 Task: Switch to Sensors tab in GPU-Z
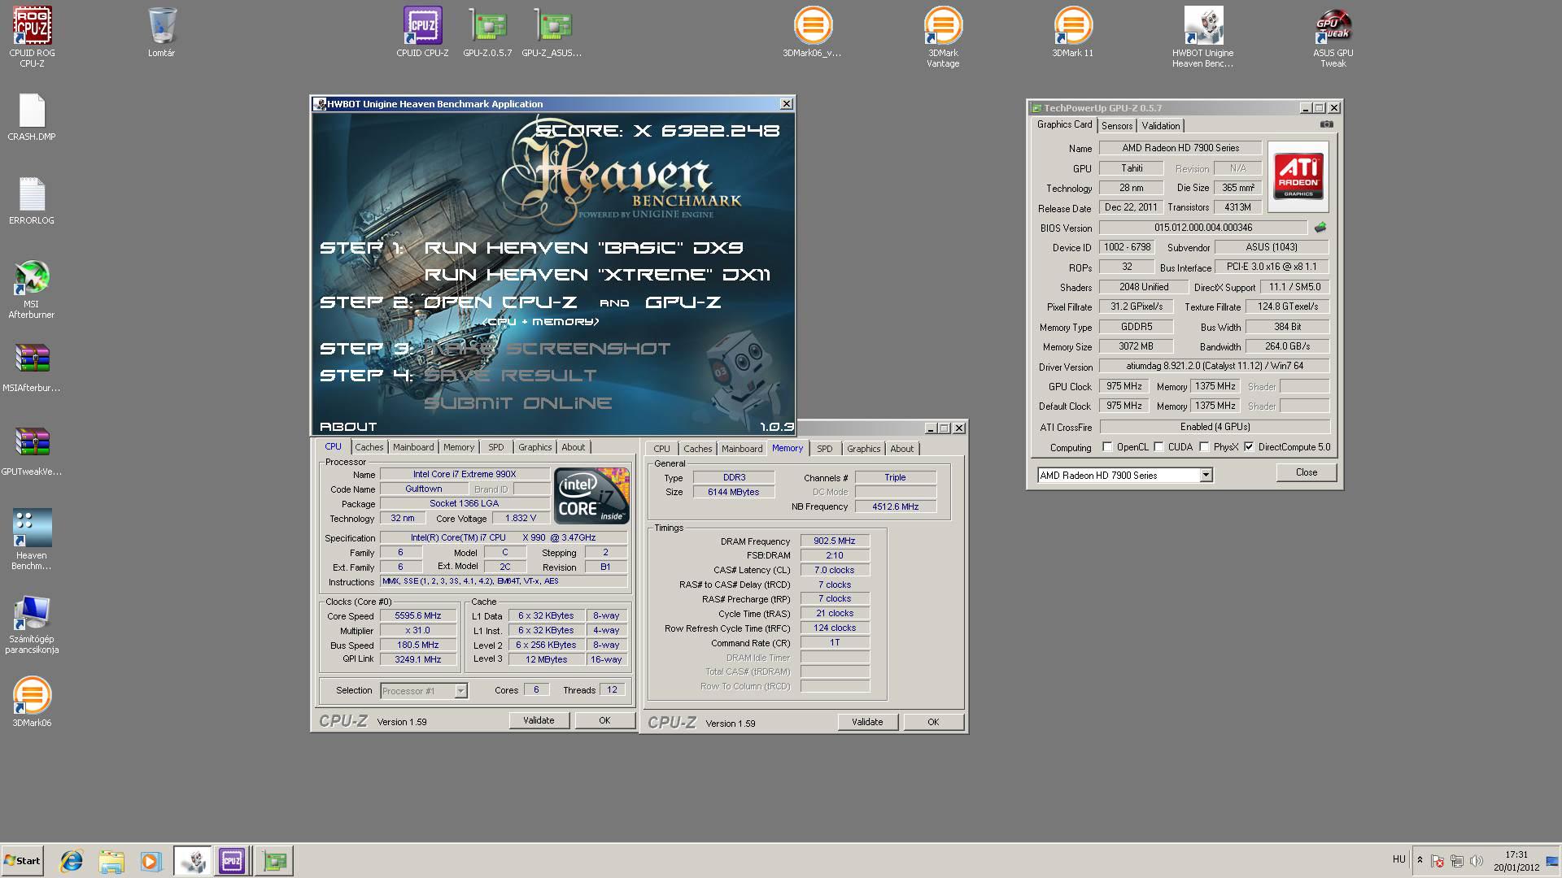[1117, 126]
